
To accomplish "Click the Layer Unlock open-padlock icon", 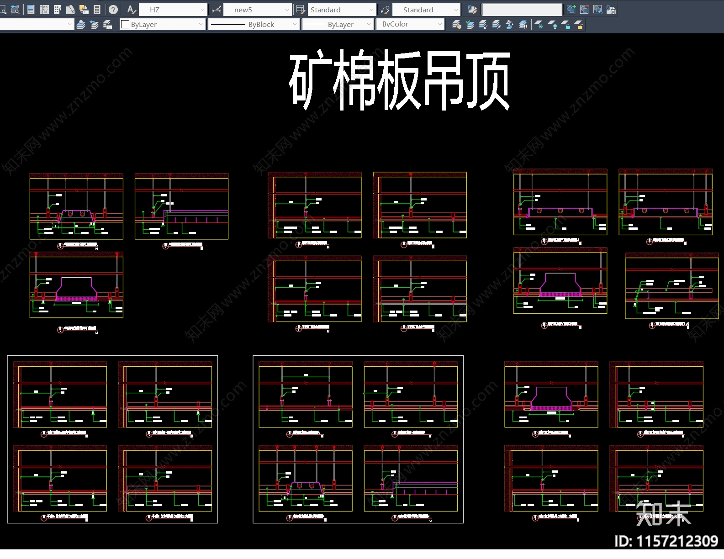I will pos(579,25).
